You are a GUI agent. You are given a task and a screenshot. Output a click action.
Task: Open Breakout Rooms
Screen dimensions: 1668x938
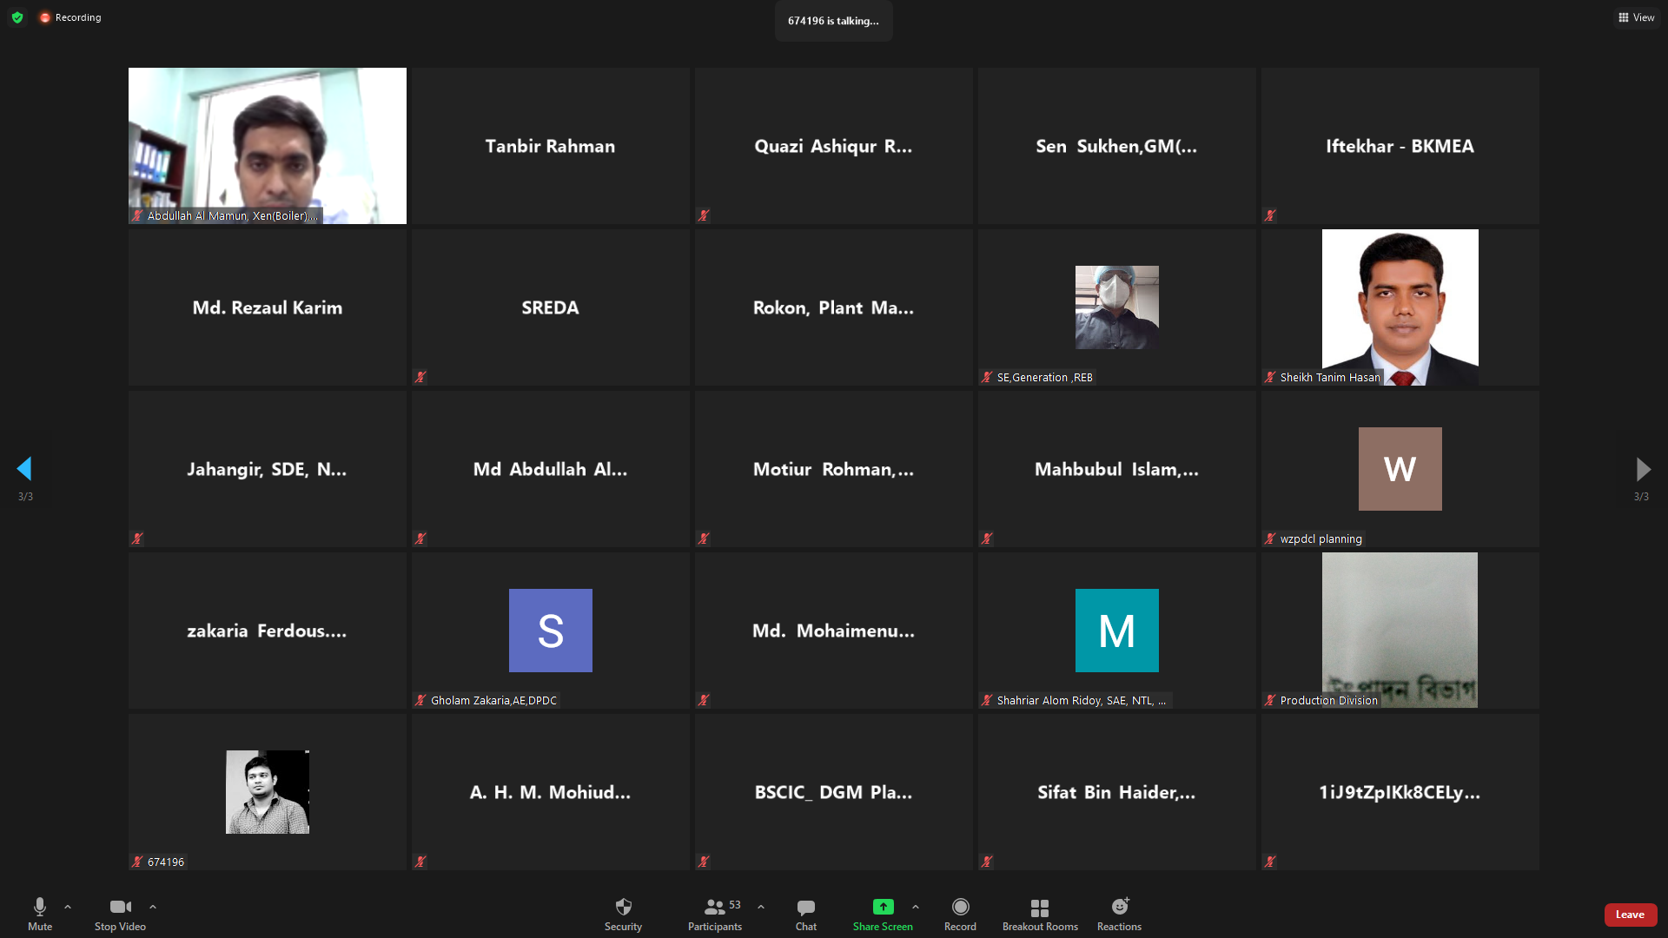tap(1040, 914)
